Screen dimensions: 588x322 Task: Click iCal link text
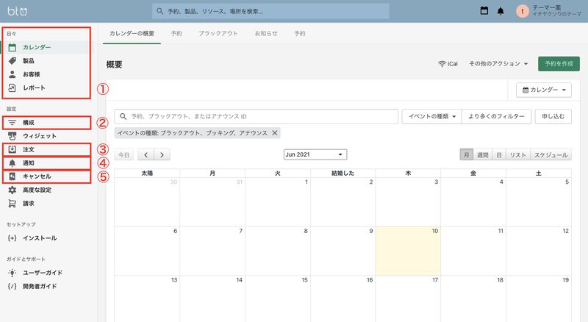pos(453,64)
